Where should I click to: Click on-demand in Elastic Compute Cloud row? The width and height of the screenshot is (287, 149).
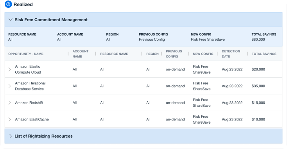pos(175,69)
